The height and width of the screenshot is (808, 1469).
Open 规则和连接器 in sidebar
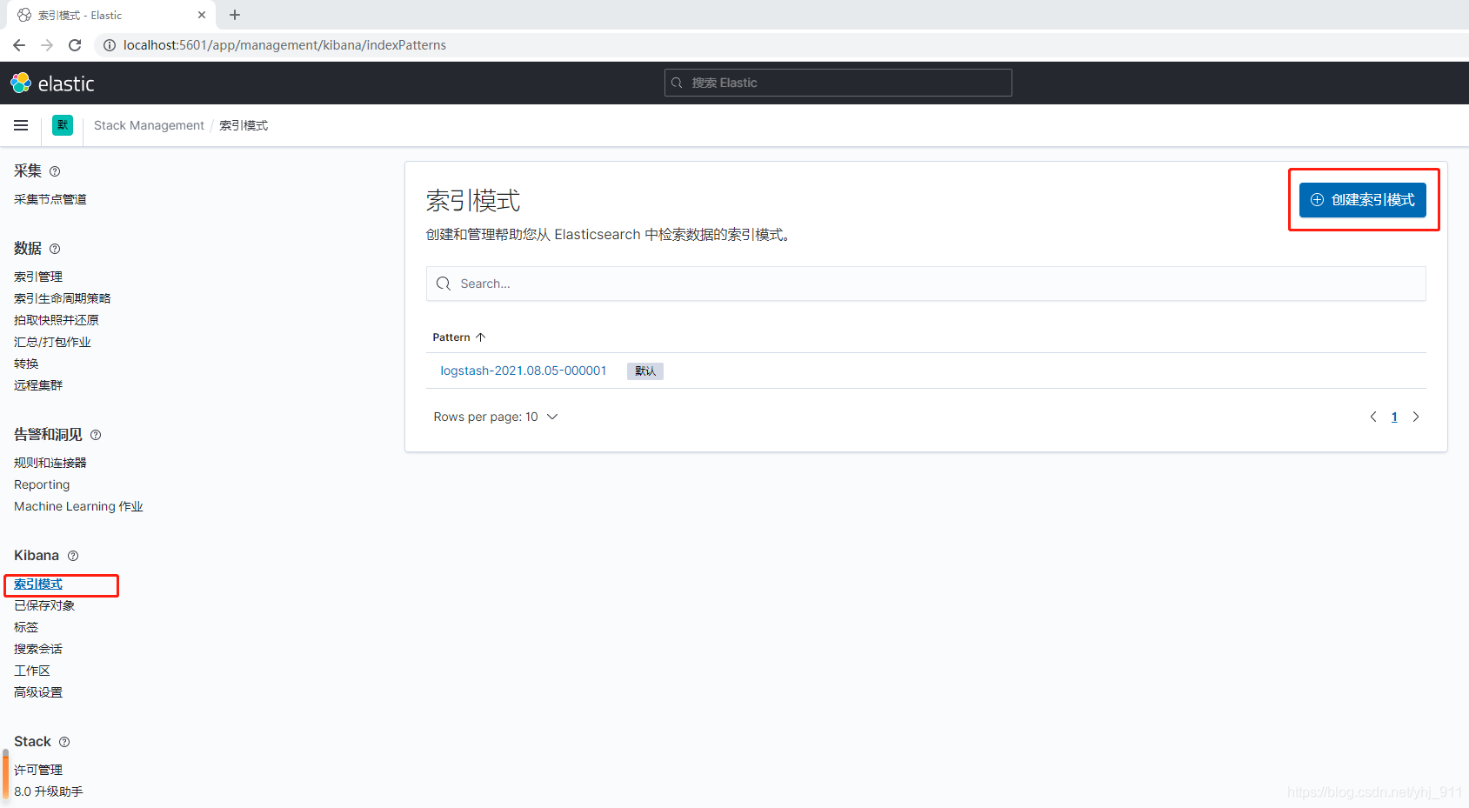point(50,463)
